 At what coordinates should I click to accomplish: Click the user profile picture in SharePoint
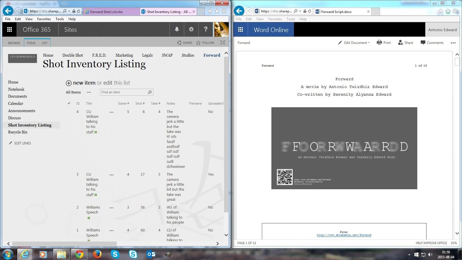221,30
